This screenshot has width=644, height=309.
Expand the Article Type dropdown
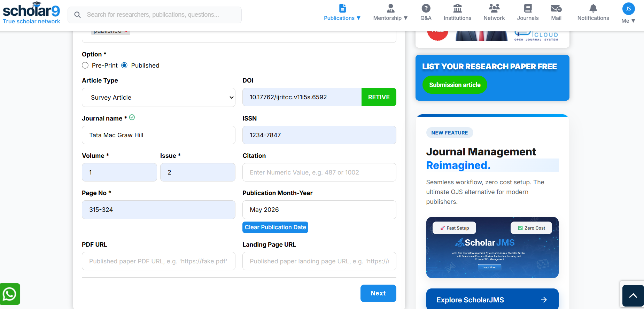click(158, 98)
